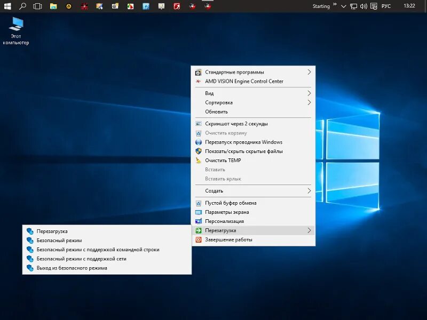Choose 'Выход из безопасного режима'
Image resolution: width=427 pixels, height=320 pixels.
107,268
